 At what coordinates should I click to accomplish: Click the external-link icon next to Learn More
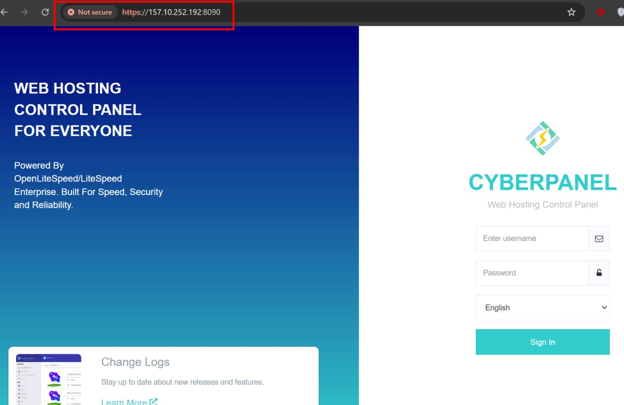point(154,401)
